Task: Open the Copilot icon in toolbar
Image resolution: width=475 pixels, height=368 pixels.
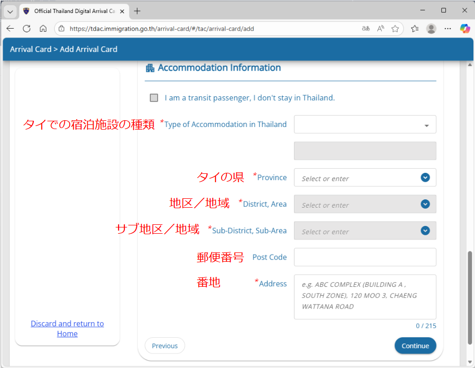Action: [465, 29]
